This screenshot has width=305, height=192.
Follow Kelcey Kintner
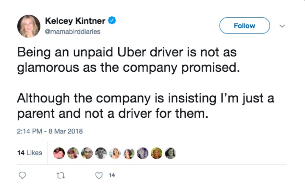click(244, 26)
